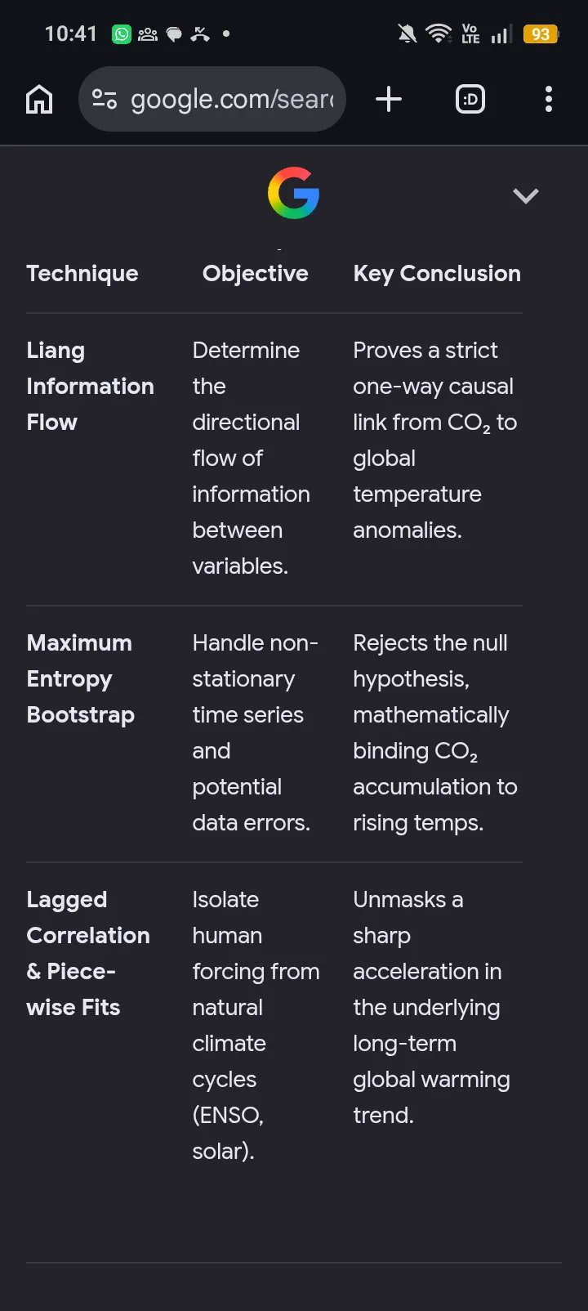Viewport: 588px width, 1311px height.
Task: Tap the Maximum Entropy Bootstrap row title
Action: (80, 678)
